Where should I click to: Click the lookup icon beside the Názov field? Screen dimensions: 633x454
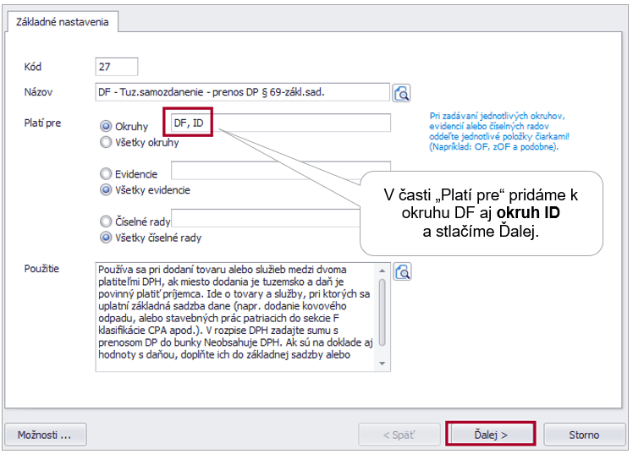click(x=401, y=92)
